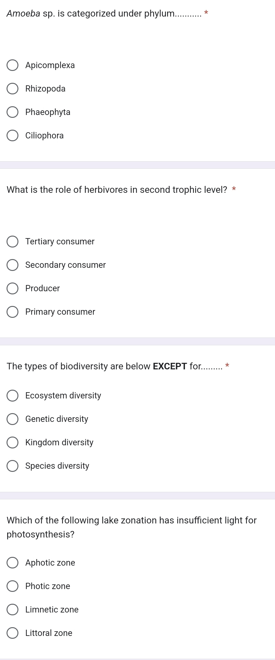The height and width of the screenshot is (660, 275).
Task: Choose Genetic diversity radio button
Action: [12, 419]
